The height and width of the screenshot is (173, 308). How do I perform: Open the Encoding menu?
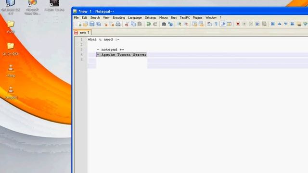pyautogui.click(x=119, y=18)
